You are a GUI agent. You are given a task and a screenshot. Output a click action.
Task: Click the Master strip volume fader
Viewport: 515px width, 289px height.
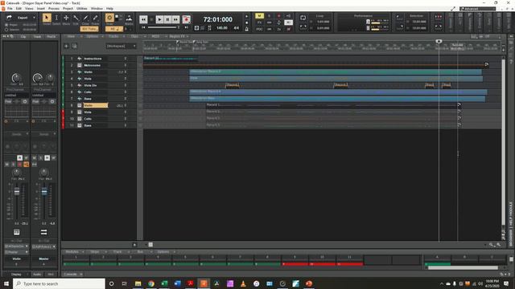[x=44, y=192]
